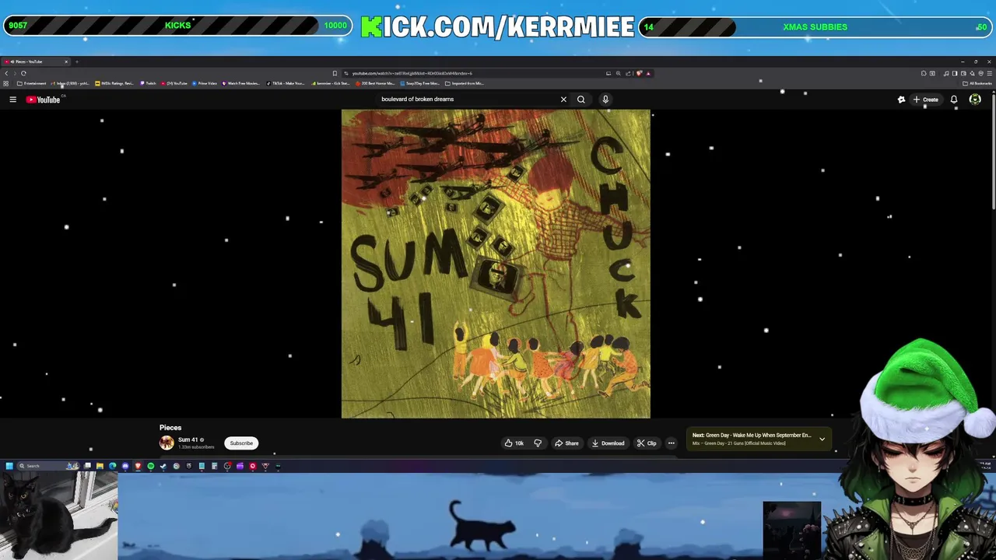Viewport: 996px width, 560px height.
Task: Open the YouTube account avatar menu
Action: tap(975, 100)
